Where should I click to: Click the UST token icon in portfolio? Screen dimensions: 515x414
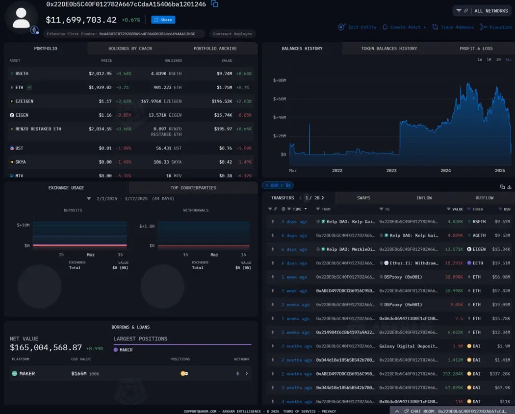pos(12,148)
